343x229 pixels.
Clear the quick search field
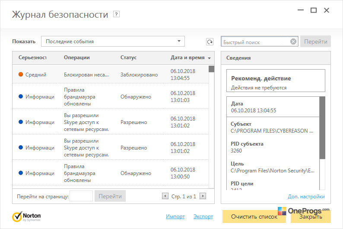[x=293, y=41]
